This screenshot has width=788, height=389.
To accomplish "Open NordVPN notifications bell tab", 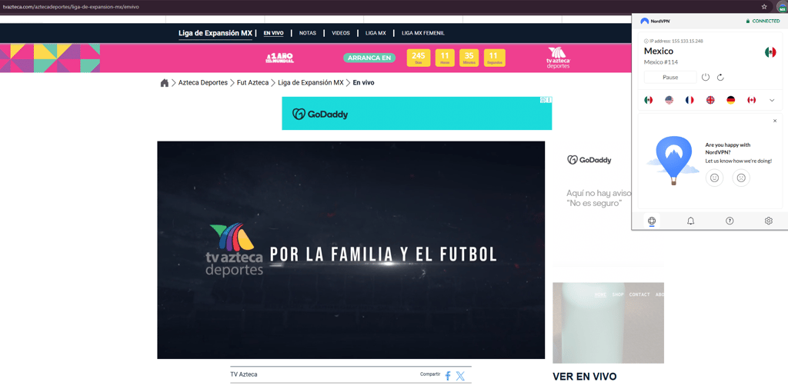I will click(x=690, y=221).
